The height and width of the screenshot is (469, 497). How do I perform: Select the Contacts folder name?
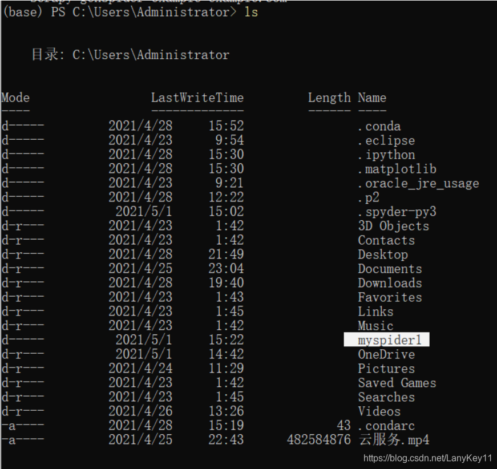386,240
